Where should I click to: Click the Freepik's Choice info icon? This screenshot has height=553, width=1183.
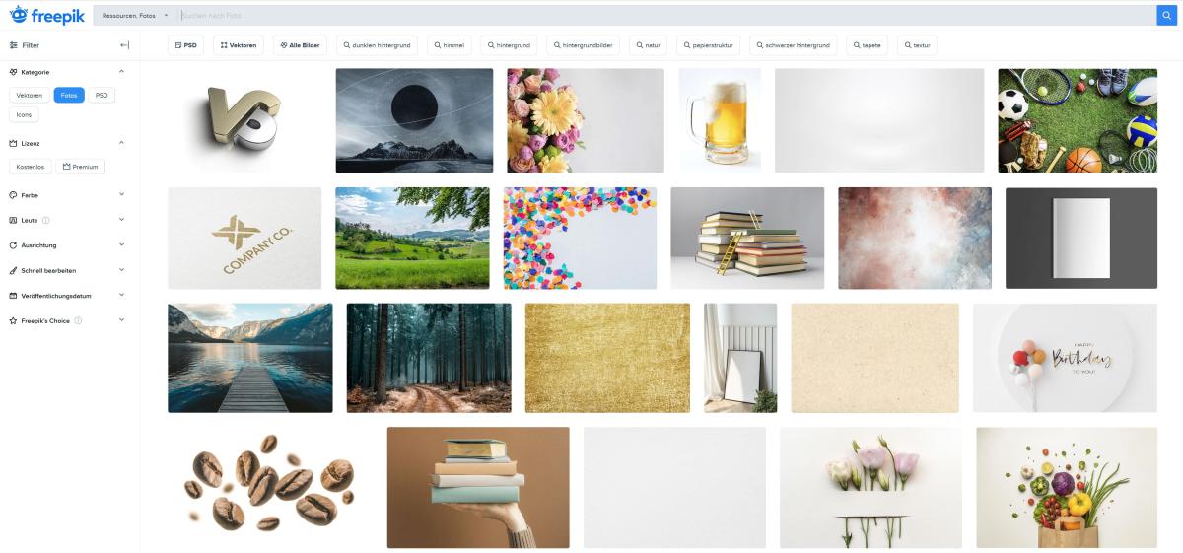coord(78,320)
